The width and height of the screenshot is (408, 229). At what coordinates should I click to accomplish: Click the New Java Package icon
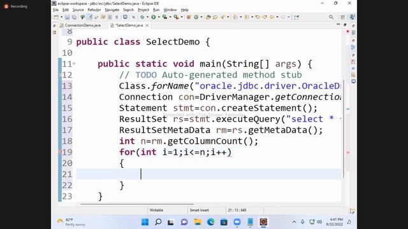click(x=189, y=17)
